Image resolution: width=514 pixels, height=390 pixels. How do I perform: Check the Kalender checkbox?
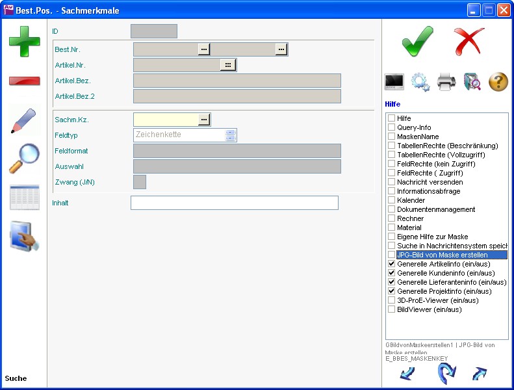[x=392, y=201]
